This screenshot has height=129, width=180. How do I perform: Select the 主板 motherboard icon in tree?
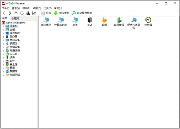click(7, 30)
